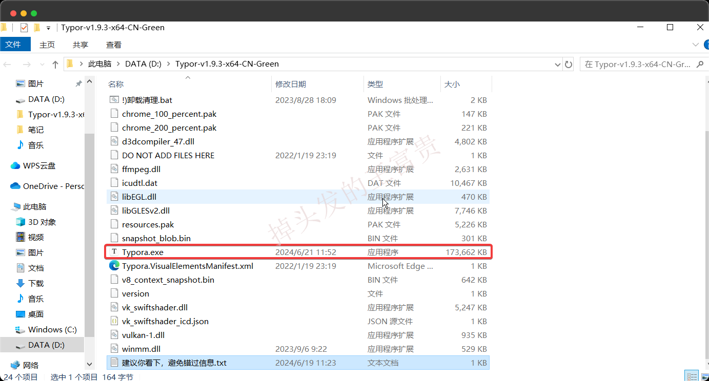Screen dimensions: 709x381
Task: Select 网络 in the navigation pane
Action: (x=25, y=366)
